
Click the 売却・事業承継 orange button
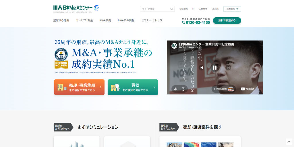coord(79,87)
